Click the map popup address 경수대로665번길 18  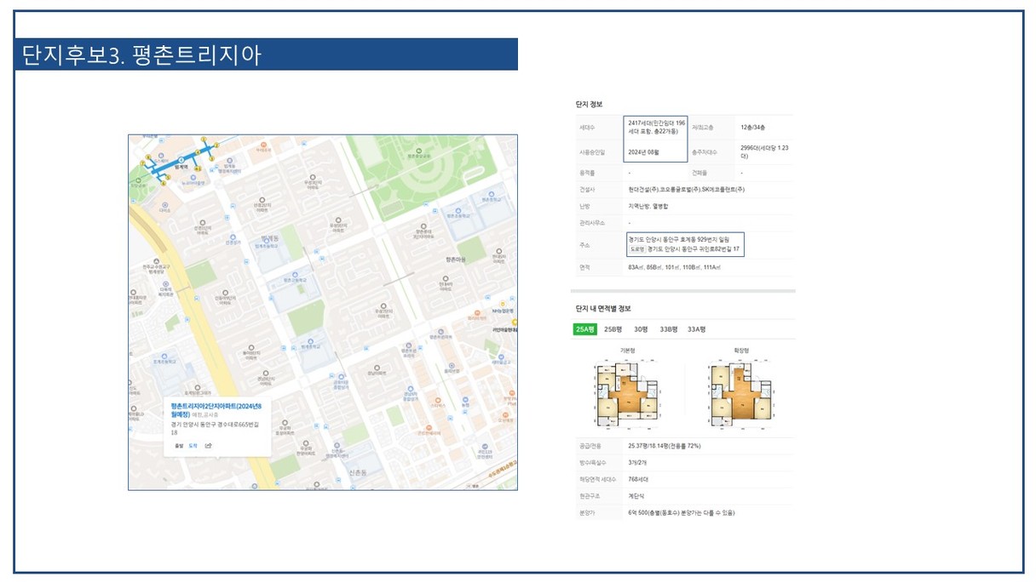[x=214, y=428]
